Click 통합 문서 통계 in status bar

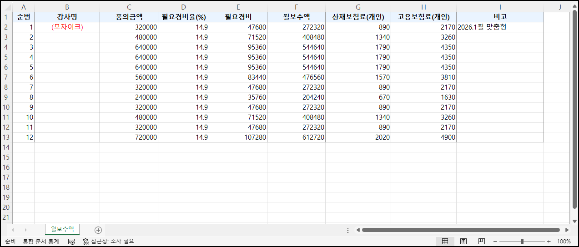[x=41, y=242]
